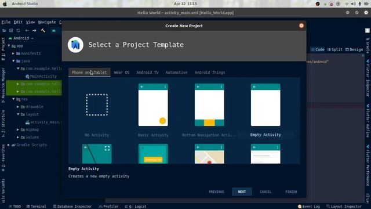Click the Apple menu icon
This screenshot has height=209, width=371.
coord(5,4)
